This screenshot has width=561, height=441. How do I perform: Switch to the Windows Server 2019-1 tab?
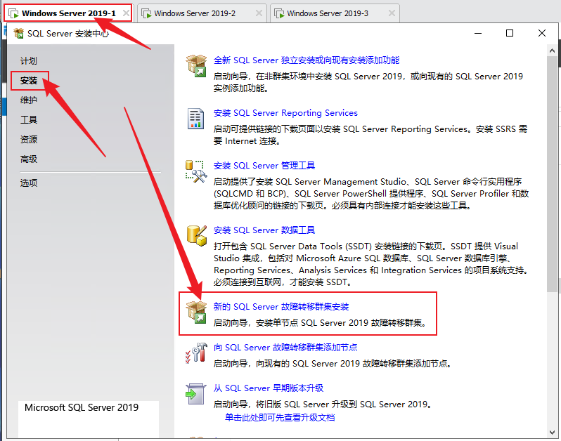68,13
